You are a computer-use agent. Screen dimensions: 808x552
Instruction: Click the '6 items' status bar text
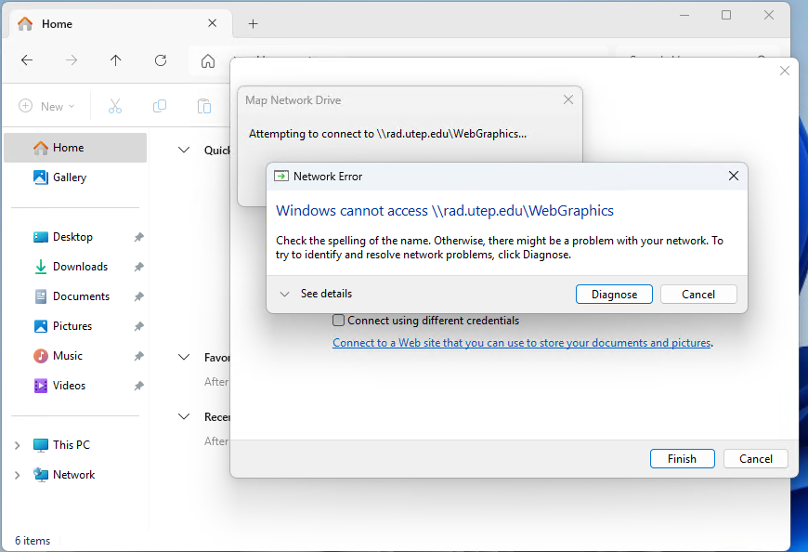pyautogui.click(x=33, y=541)
